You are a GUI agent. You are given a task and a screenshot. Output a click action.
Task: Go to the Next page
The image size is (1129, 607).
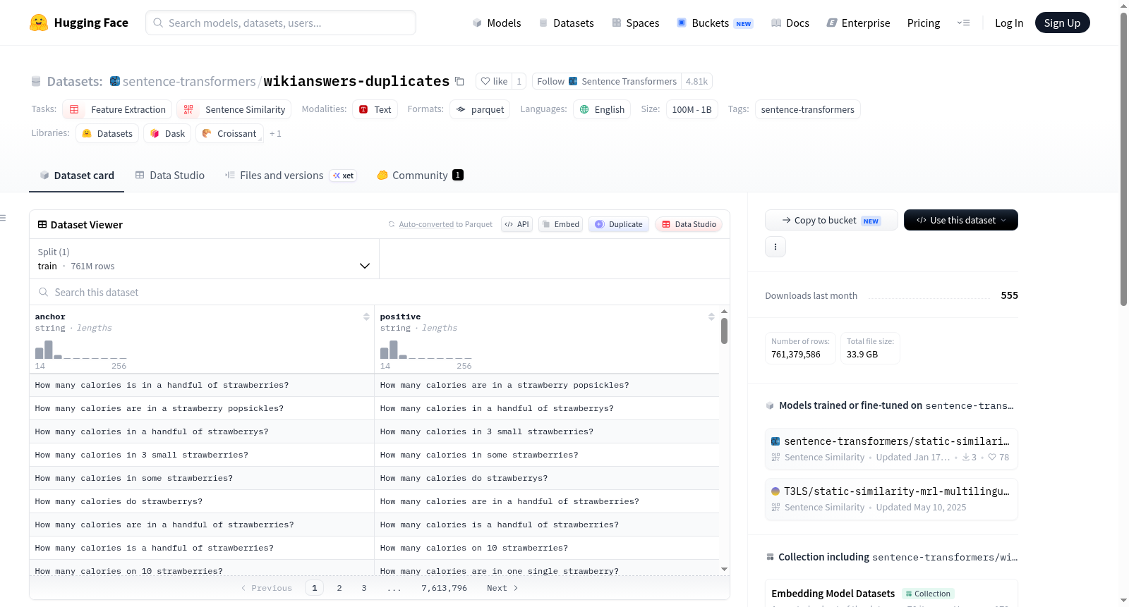click(x=502, y=588)
